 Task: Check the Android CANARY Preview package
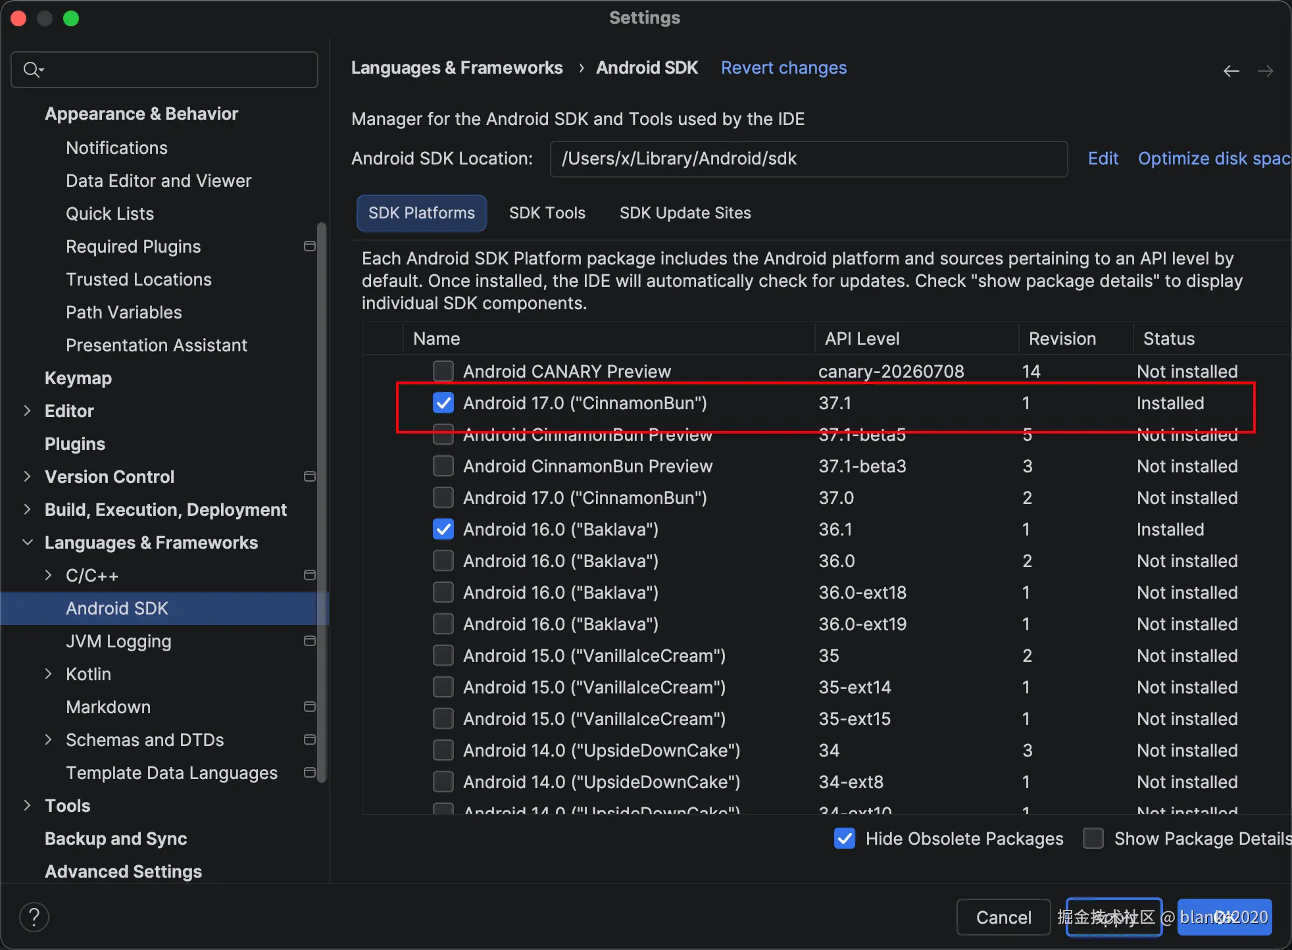click(x=443, y=371)
